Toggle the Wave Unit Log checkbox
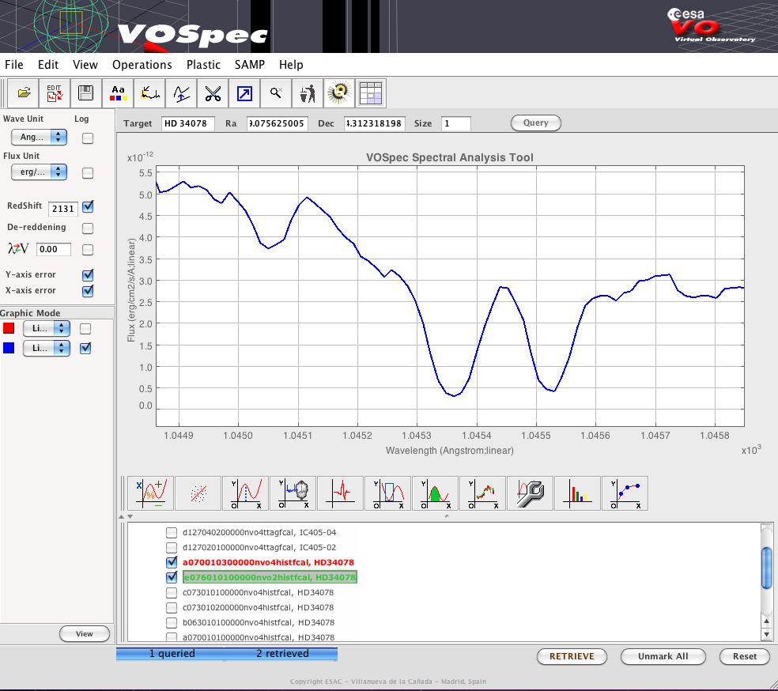Viewport: 778px width, 691px height. [88, 138]
